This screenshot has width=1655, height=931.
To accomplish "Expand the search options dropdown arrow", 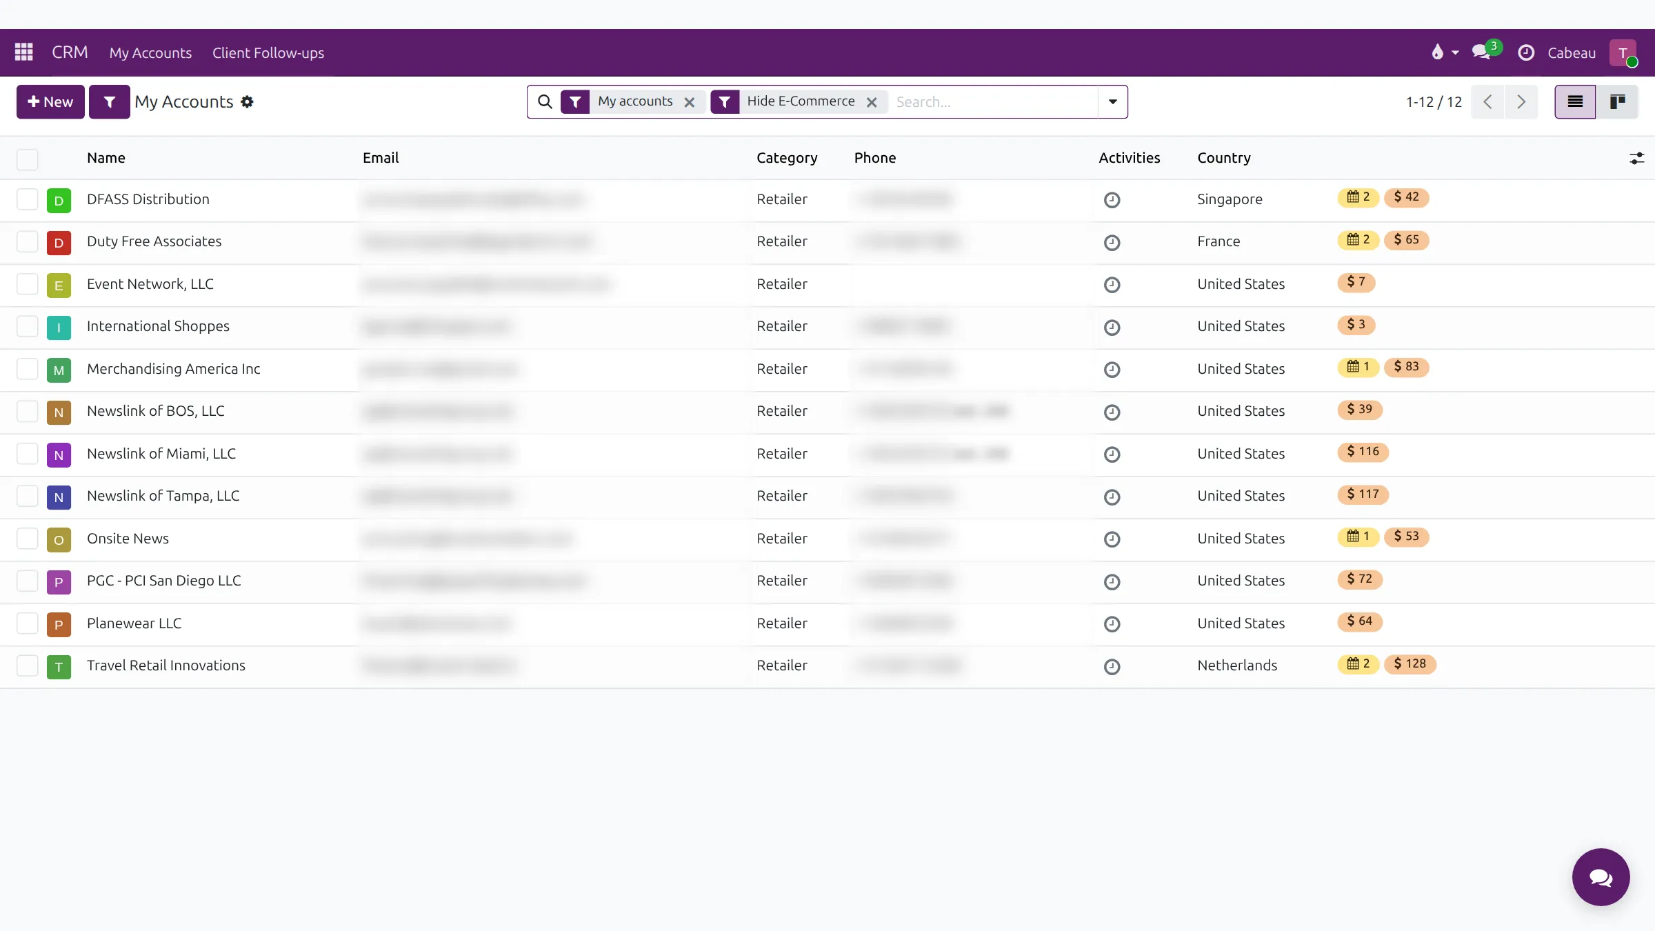I will coord(1112,102).
